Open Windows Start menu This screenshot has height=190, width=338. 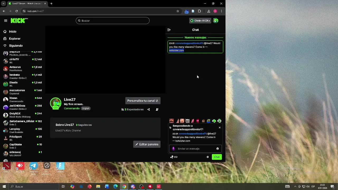(x=4, y=187)
